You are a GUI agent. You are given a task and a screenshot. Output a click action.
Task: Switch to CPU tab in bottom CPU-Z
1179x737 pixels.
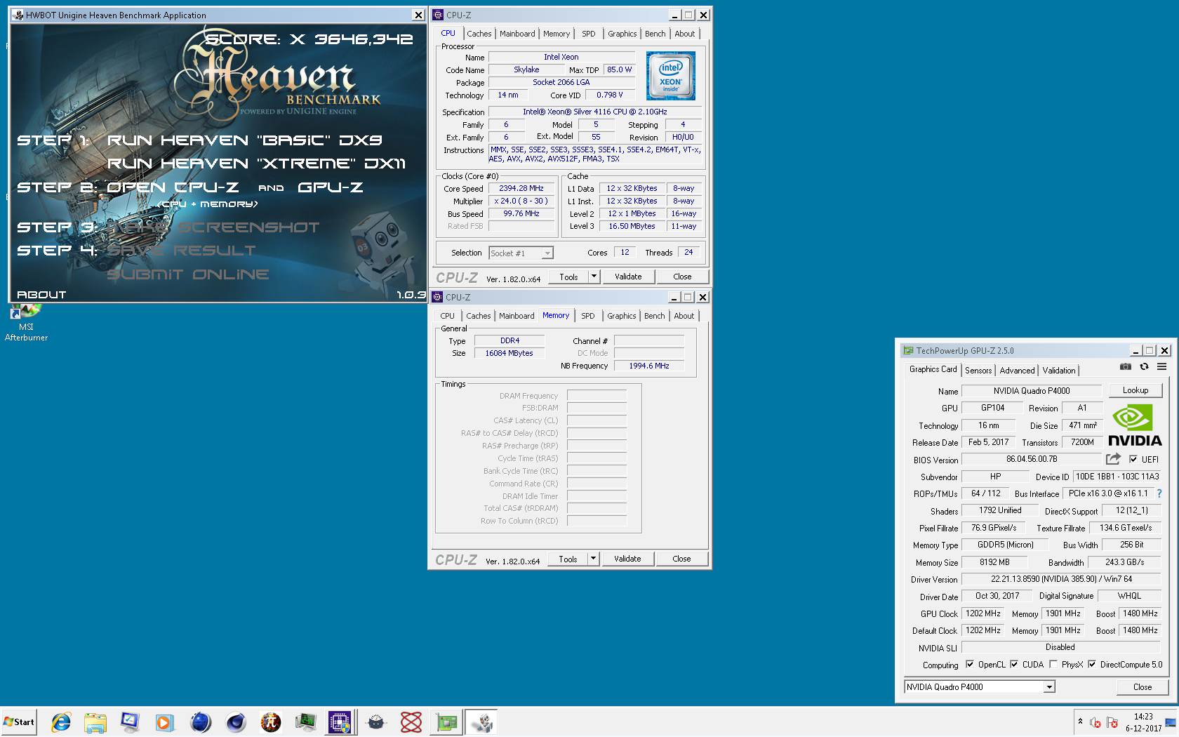tap(448, 316)
